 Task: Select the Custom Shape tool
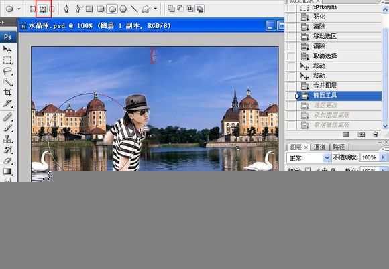point(146,9)
